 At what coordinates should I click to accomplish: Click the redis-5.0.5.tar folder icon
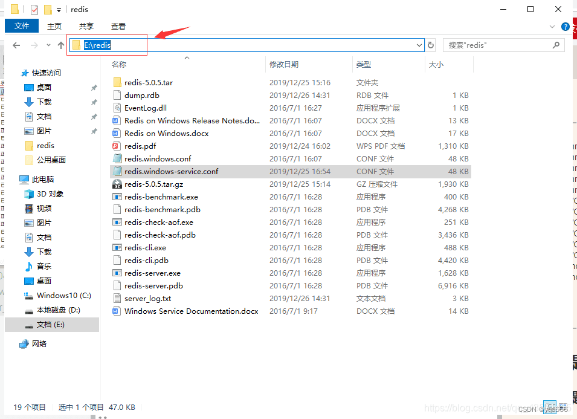(117, 82)
